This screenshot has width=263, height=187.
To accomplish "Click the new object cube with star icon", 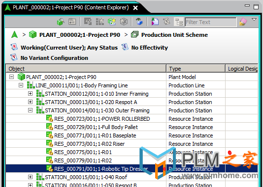I will point(112,22).
